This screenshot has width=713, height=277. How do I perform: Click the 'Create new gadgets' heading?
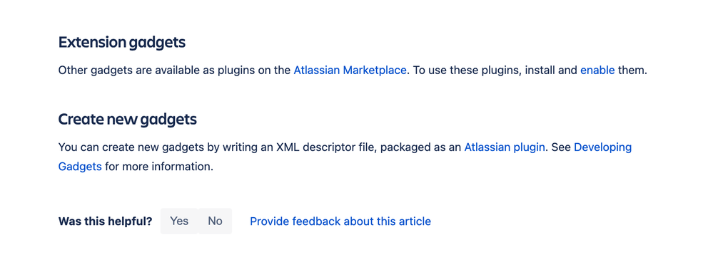[x=128, y=120]
